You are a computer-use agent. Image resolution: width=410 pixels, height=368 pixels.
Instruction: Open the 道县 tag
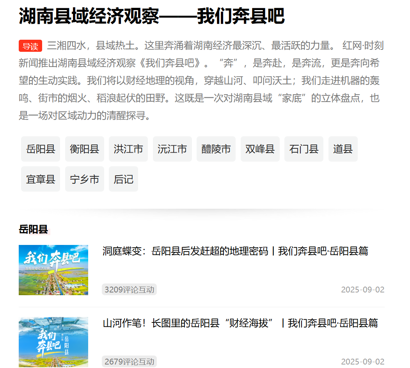coord(343,149)
